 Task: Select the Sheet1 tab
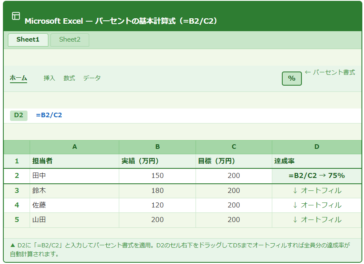coord(28,40)
